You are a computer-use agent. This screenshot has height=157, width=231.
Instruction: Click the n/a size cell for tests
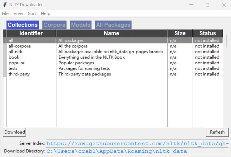[173, 68]
